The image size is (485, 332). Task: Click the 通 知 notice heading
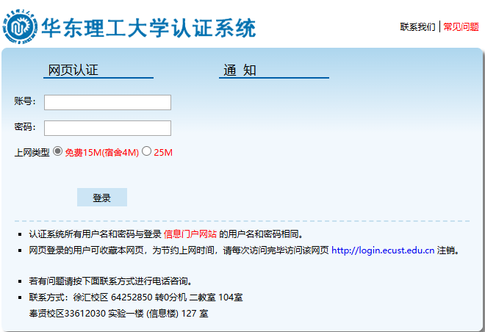click(240, 71)
